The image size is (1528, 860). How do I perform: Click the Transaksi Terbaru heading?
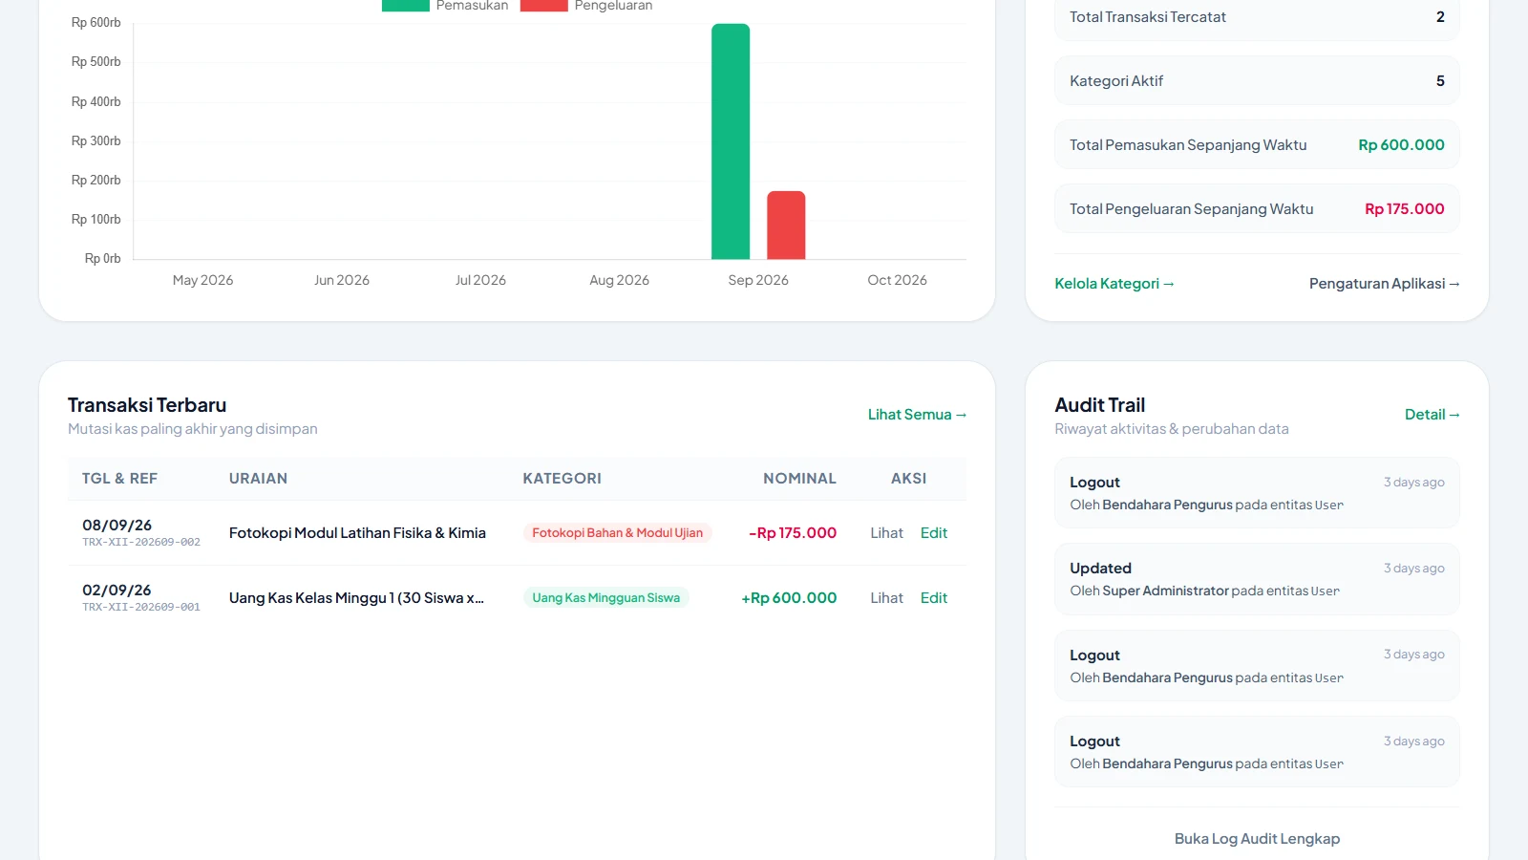point(147,405)
